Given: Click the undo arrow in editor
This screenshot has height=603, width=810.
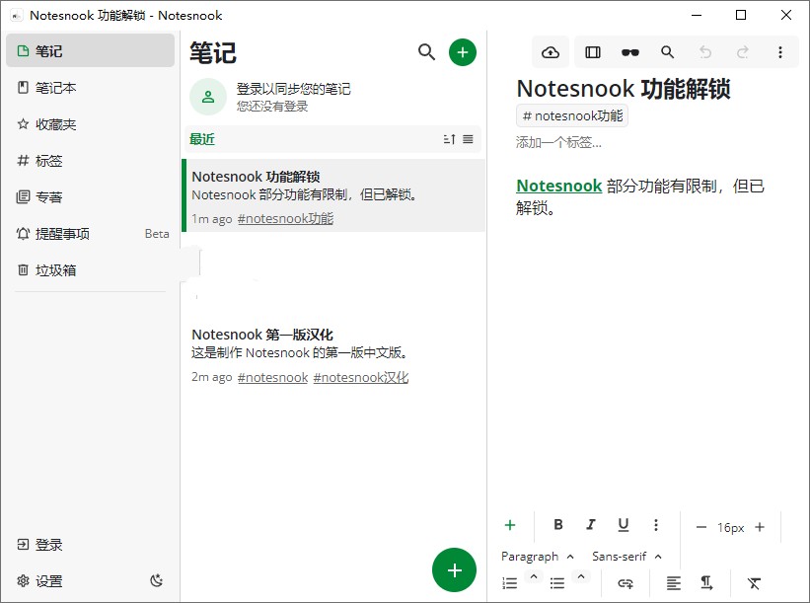Looking at the screenshot, I should point(705,52).
